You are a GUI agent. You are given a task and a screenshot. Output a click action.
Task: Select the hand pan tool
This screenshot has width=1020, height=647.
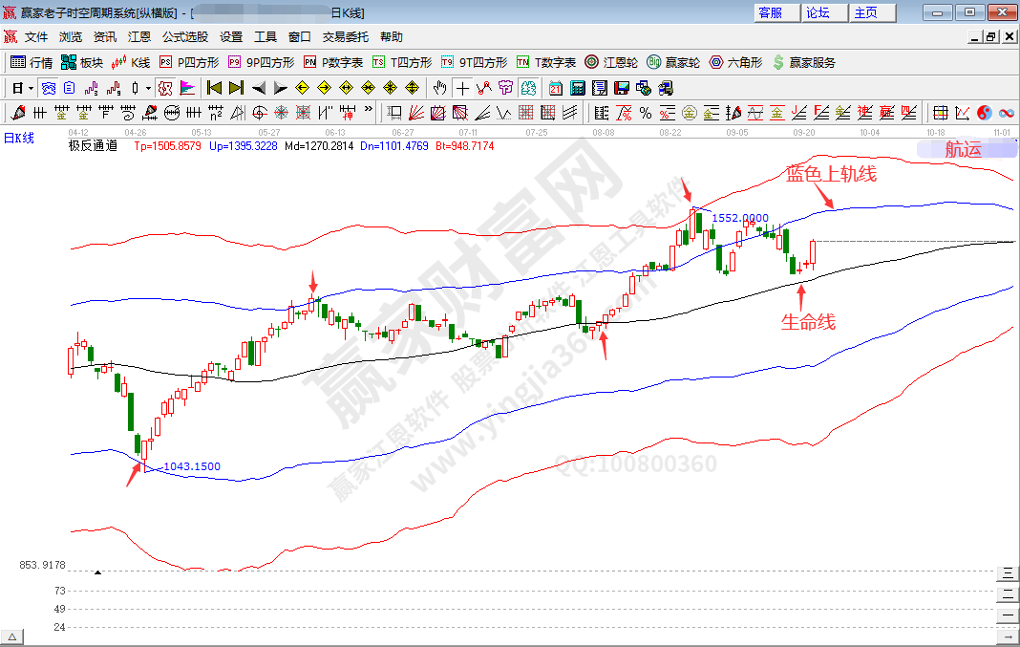click(439, 88)
